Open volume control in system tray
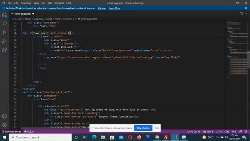 point(227,137)
